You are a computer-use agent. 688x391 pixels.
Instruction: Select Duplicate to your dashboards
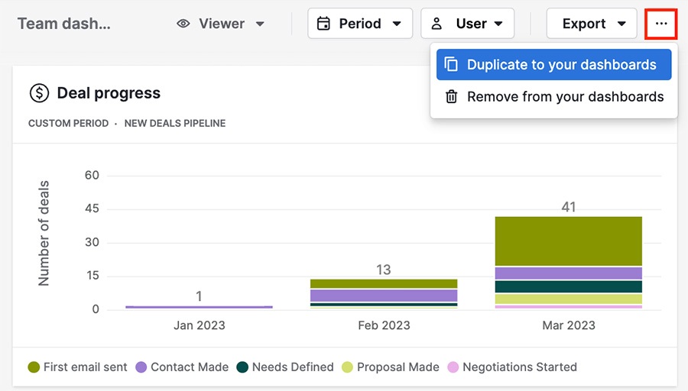[561, 65]
